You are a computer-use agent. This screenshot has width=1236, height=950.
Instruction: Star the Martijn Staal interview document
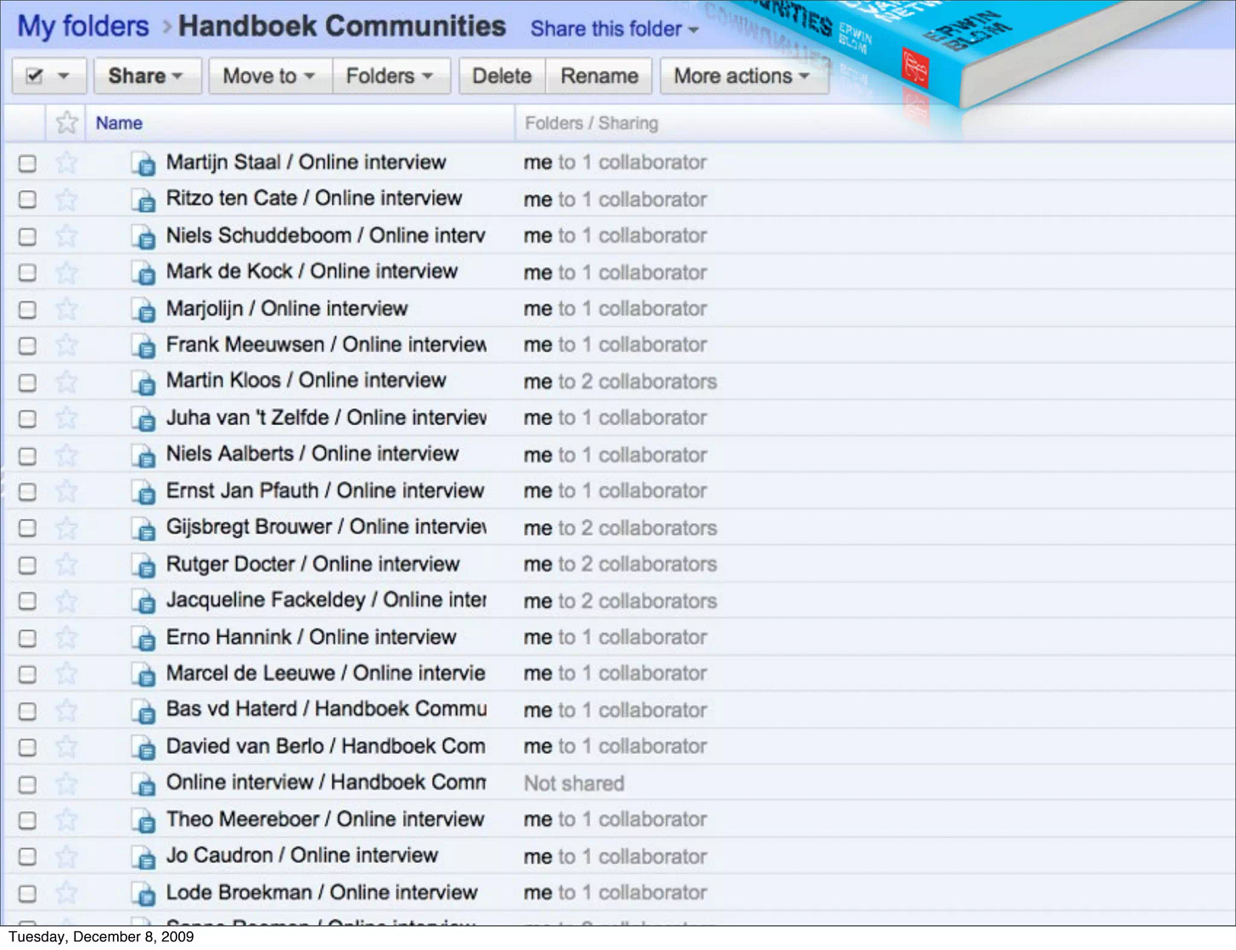[66, 163]
